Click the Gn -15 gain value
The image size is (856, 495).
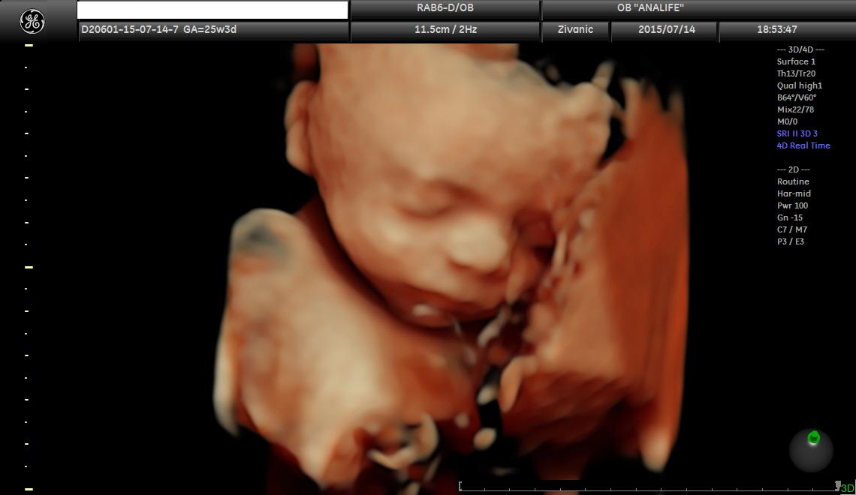tap(789, 217)
